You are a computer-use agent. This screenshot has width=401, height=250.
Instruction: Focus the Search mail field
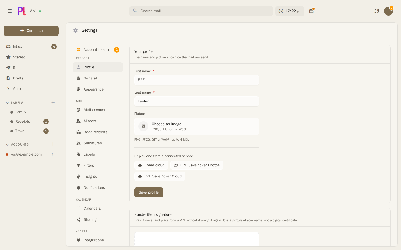pos(201,11)
